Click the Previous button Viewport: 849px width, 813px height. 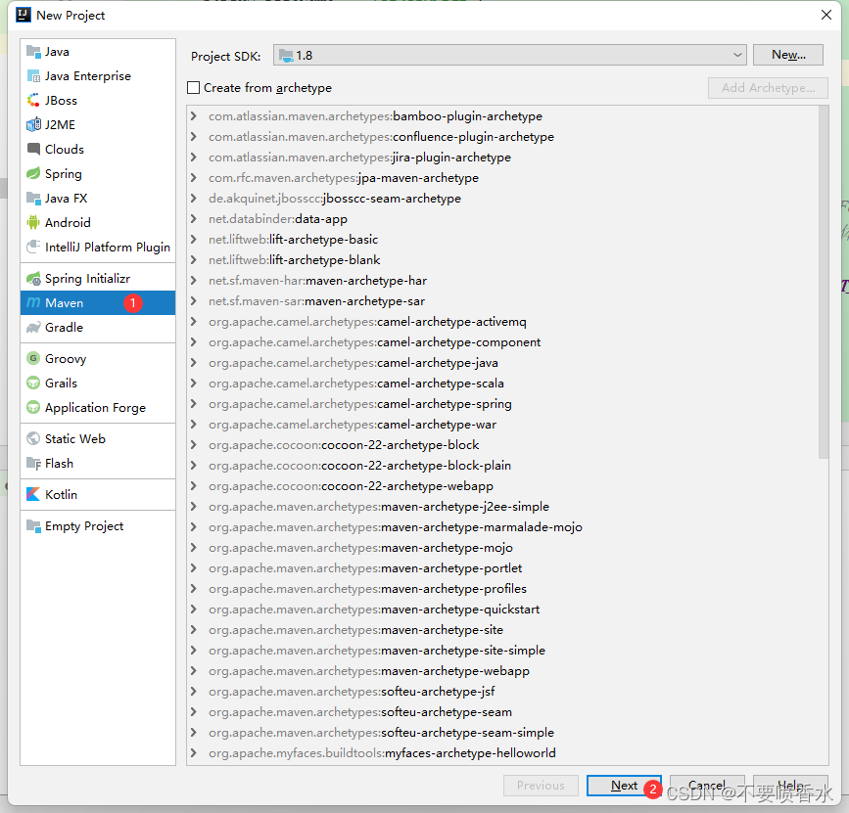click(541, 786)
